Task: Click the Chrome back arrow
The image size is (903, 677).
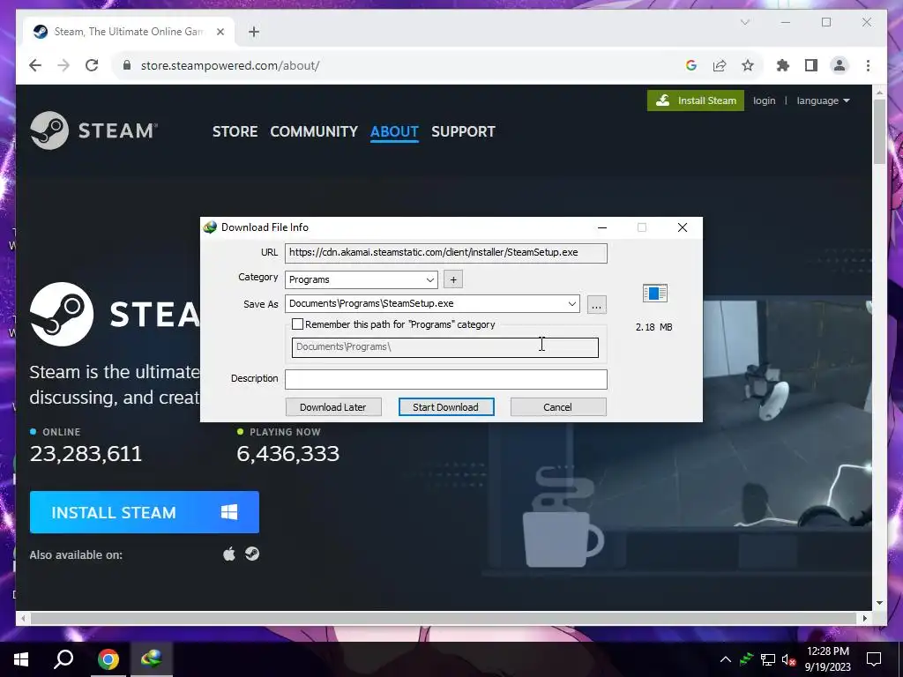Action: (35, 65)
